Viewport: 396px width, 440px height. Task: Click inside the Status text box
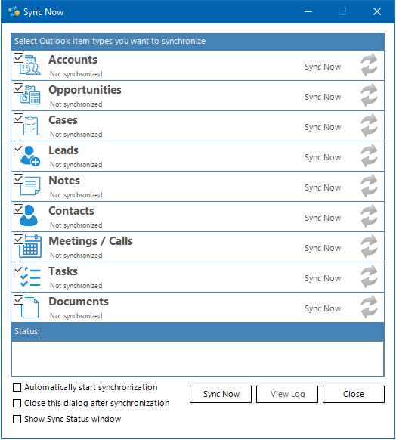coord(198,359)
